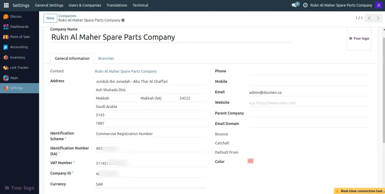Image resolution: width=385 pixels, height=194 pixels.
Task: Show help tooltip for Identification Scheme
Action: 66,138
